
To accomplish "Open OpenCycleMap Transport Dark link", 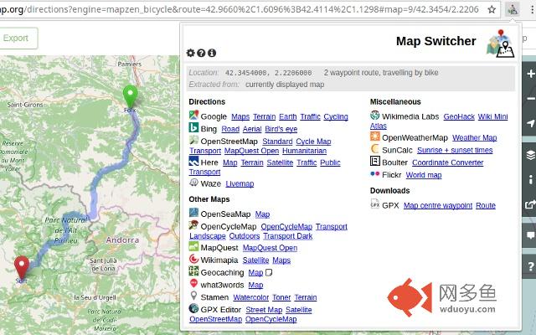I will click(x=288, y=236).
